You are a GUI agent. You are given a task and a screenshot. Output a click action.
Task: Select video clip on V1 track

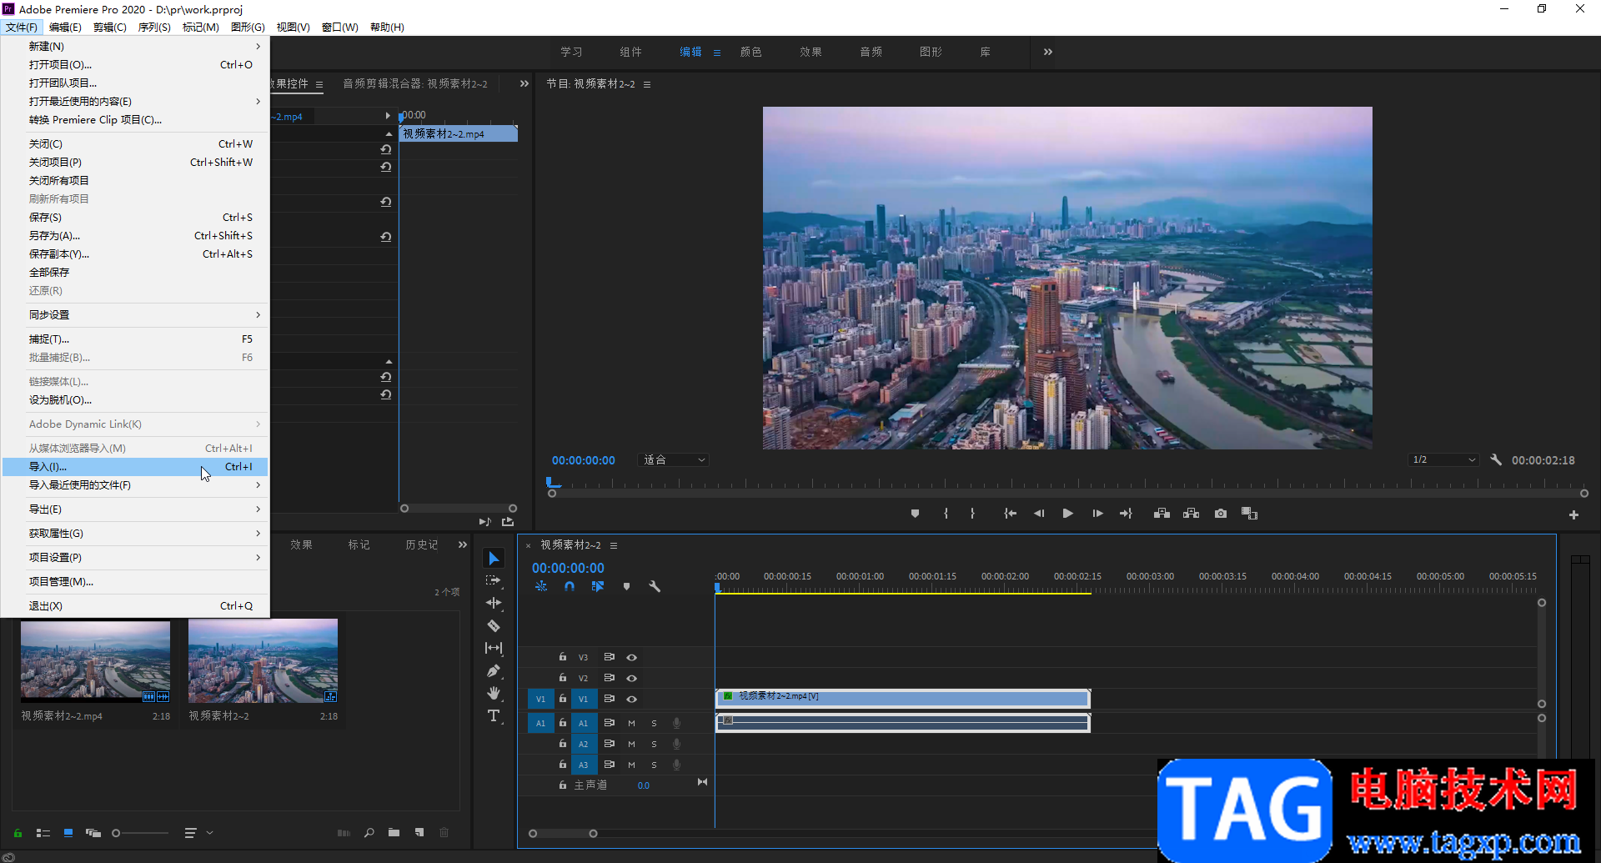(x=902, y=697)
